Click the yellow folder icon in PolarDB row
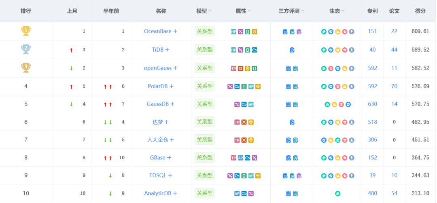Screen dimensions: 437x203 pyautogui.click(x=345, y=87)
